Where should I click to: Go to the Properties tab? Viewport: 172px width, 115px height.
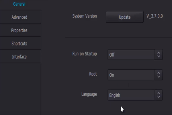pyautogui.click(x=19, y=30)
